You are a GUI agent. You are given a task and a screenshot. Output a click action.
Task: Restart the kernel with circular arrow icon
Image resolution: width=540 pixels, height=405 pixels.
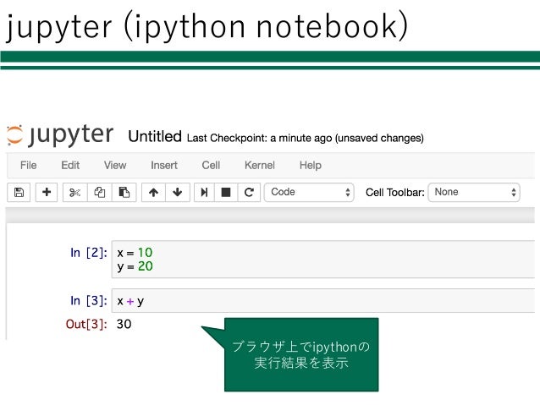249,192
